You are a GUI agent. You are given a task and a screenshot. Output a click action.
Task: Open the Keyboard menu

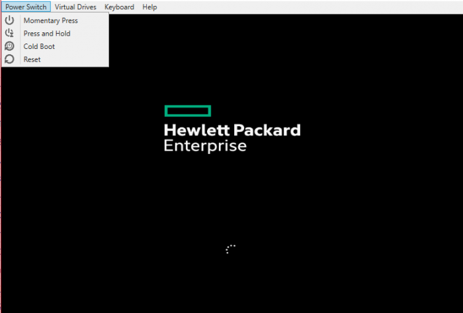tap(119, 7)
